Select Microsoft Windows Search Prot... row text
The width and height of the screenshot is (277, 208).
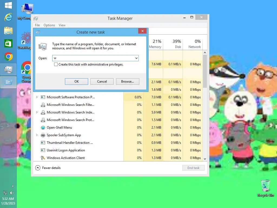tap(70, 120)
